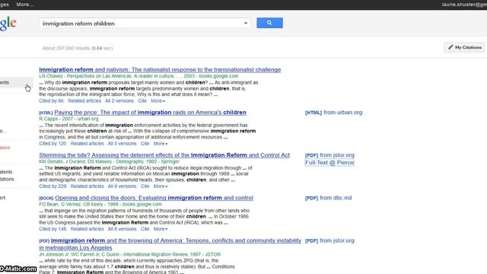Open 'Full-Text @ Pierce' link
487x274 pixels.
coord(329,162)
